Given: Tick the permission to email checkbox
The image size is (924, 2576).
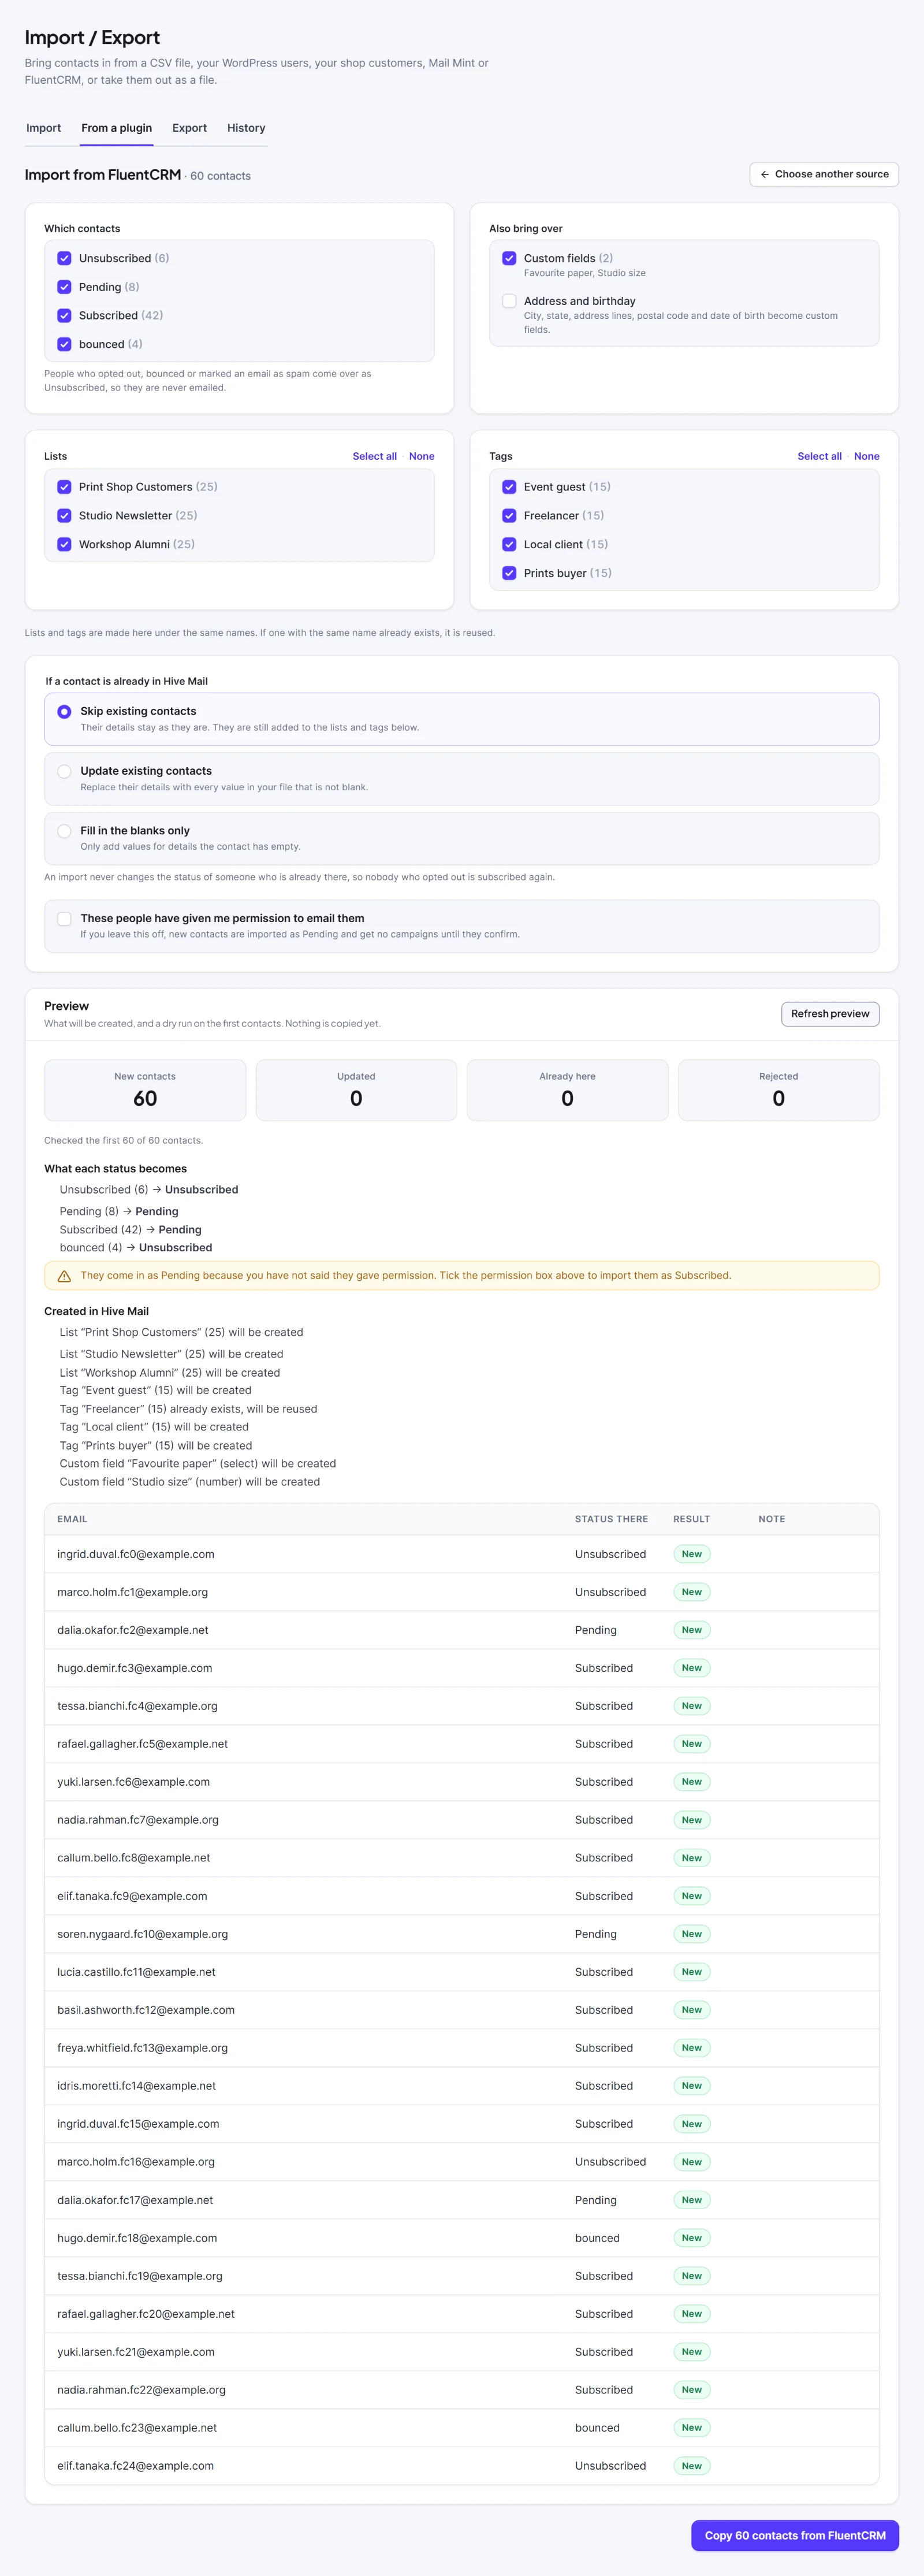Looking at the screenshot, I should [x=64, y=919].
